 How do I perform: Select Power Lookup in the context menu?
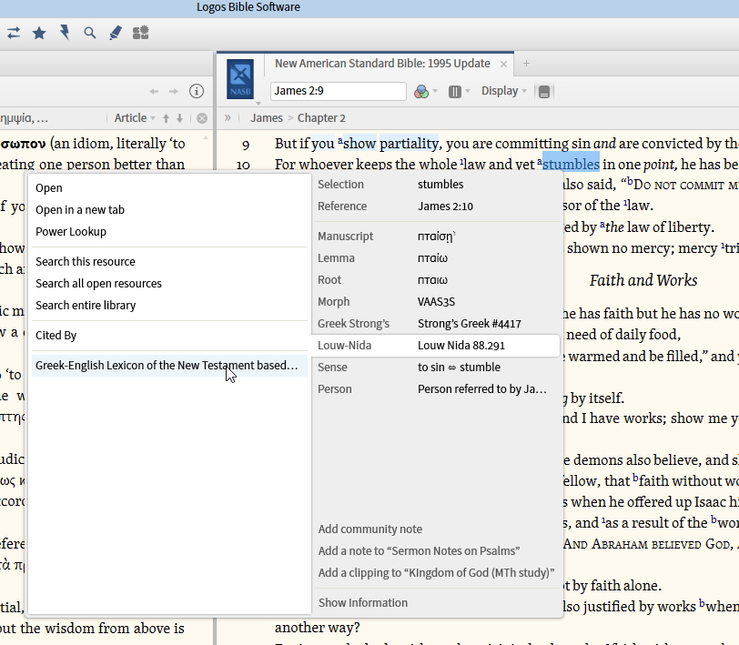[169, 232]
